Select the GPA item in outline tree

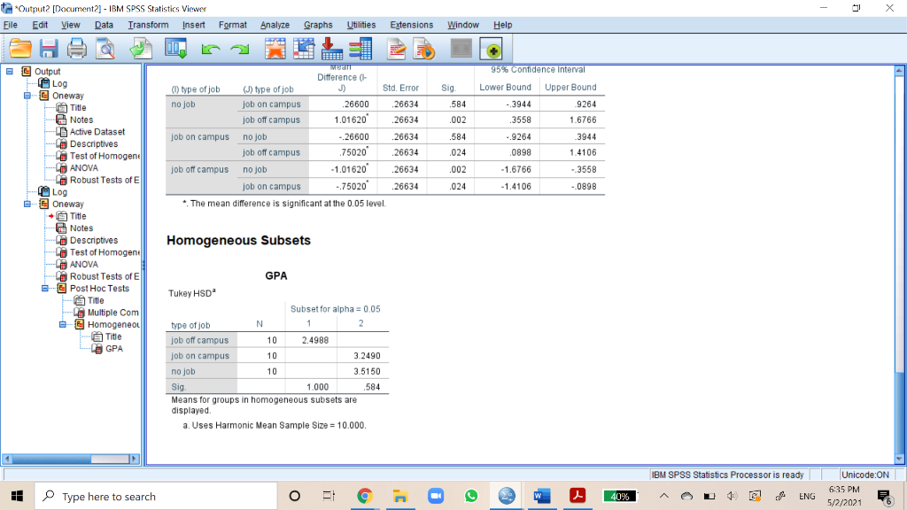click(x=114, y=349)
